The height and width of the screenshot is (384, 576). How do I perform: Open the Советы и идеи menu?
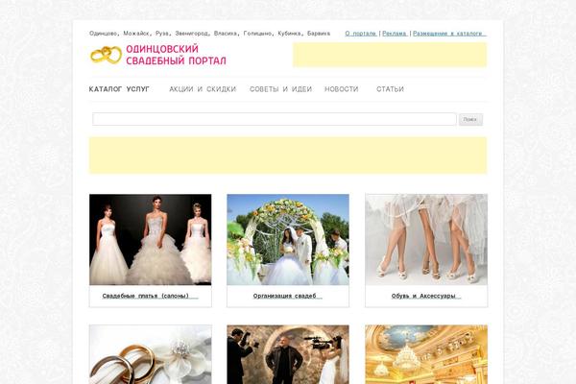[x=280, y=89]
